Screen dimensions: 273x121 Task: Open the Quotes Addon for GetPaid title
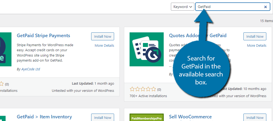point(198,36)
